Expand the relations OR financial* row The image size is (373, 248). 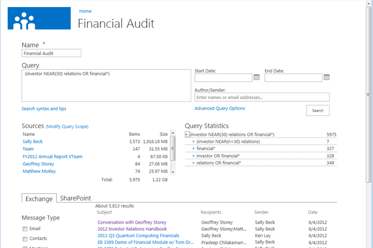point(194,163)
